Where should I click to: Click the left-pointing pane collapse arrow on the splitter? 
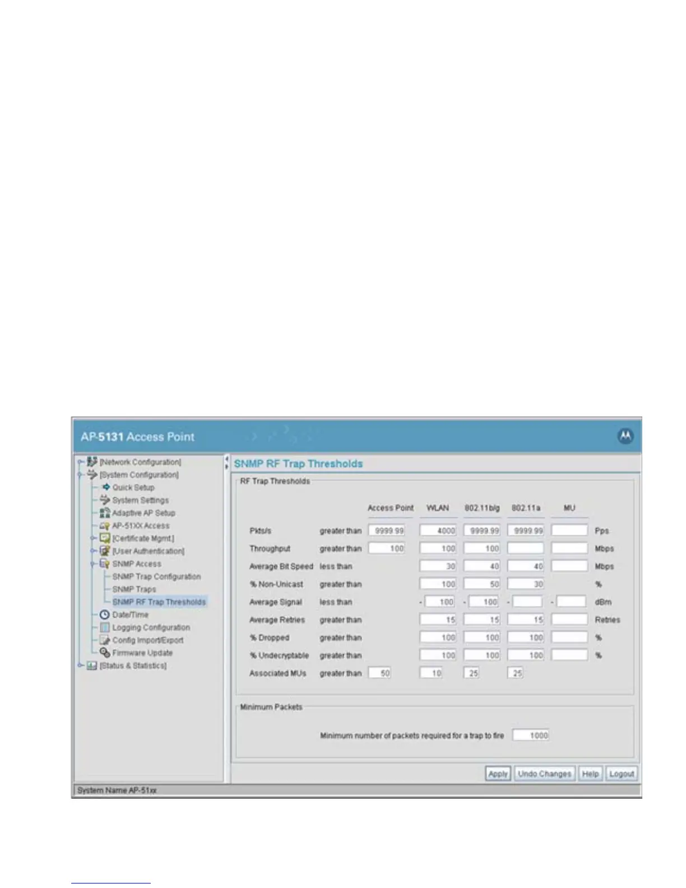[x=227, y=460]
